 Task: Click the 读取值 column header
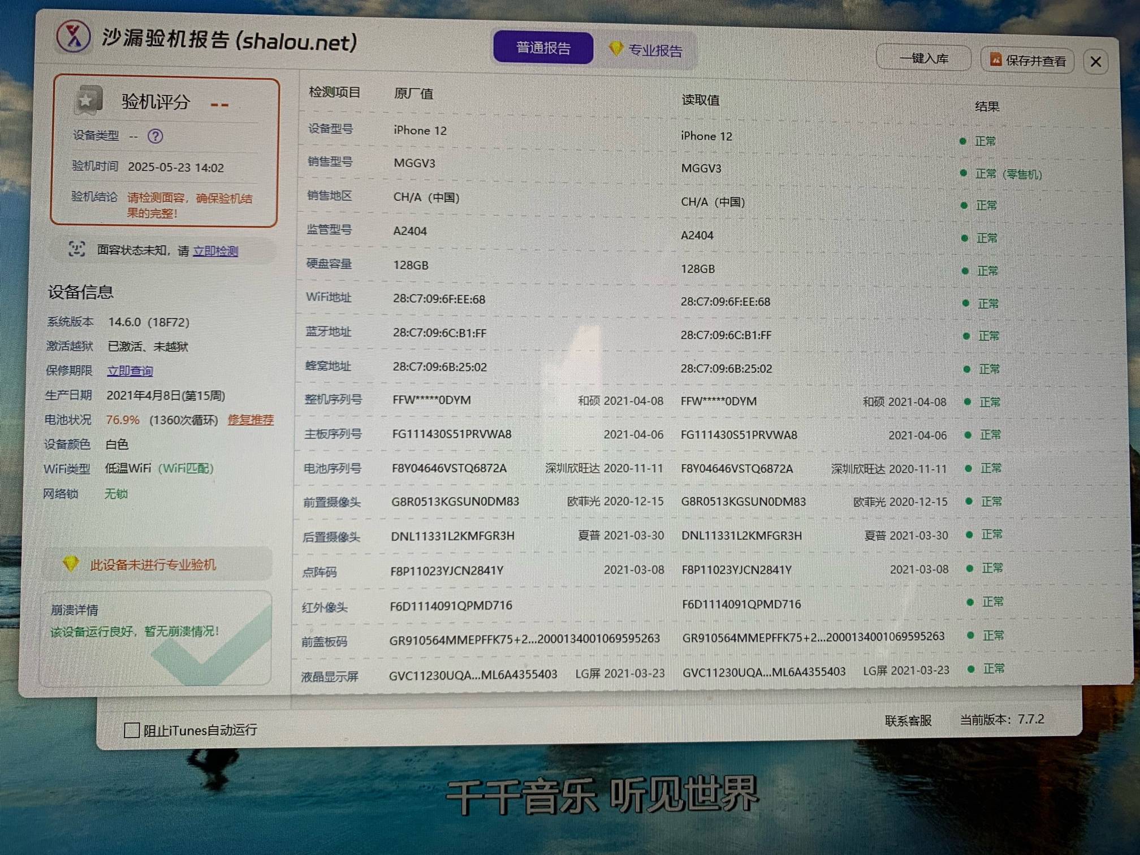(700, 100)
